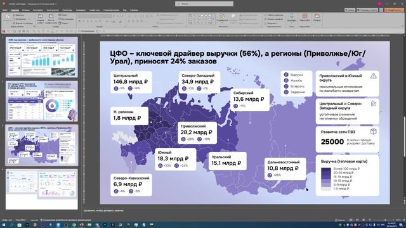Toggle underline formatting
This screenshot has width=406, height=228.
pyautogui.click(x=88, y=21)
